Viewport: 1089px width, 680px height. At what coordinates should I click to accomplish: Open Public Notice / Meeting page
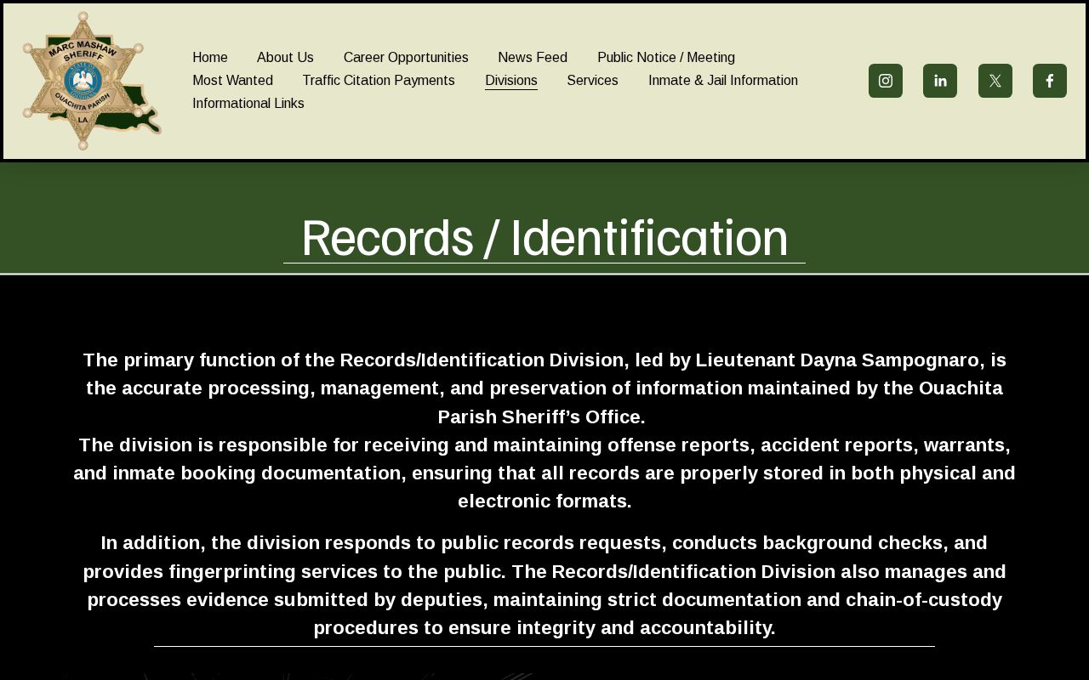[666, 57]
